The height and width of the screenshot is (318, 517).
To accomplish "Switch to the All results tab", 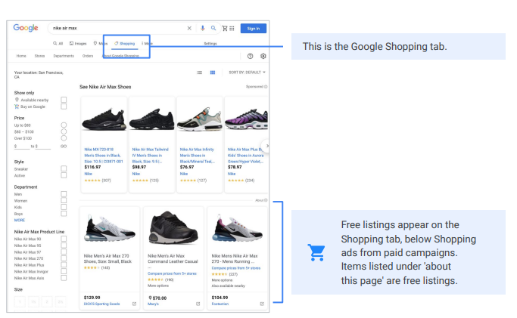I will click(x=58, y=43).
